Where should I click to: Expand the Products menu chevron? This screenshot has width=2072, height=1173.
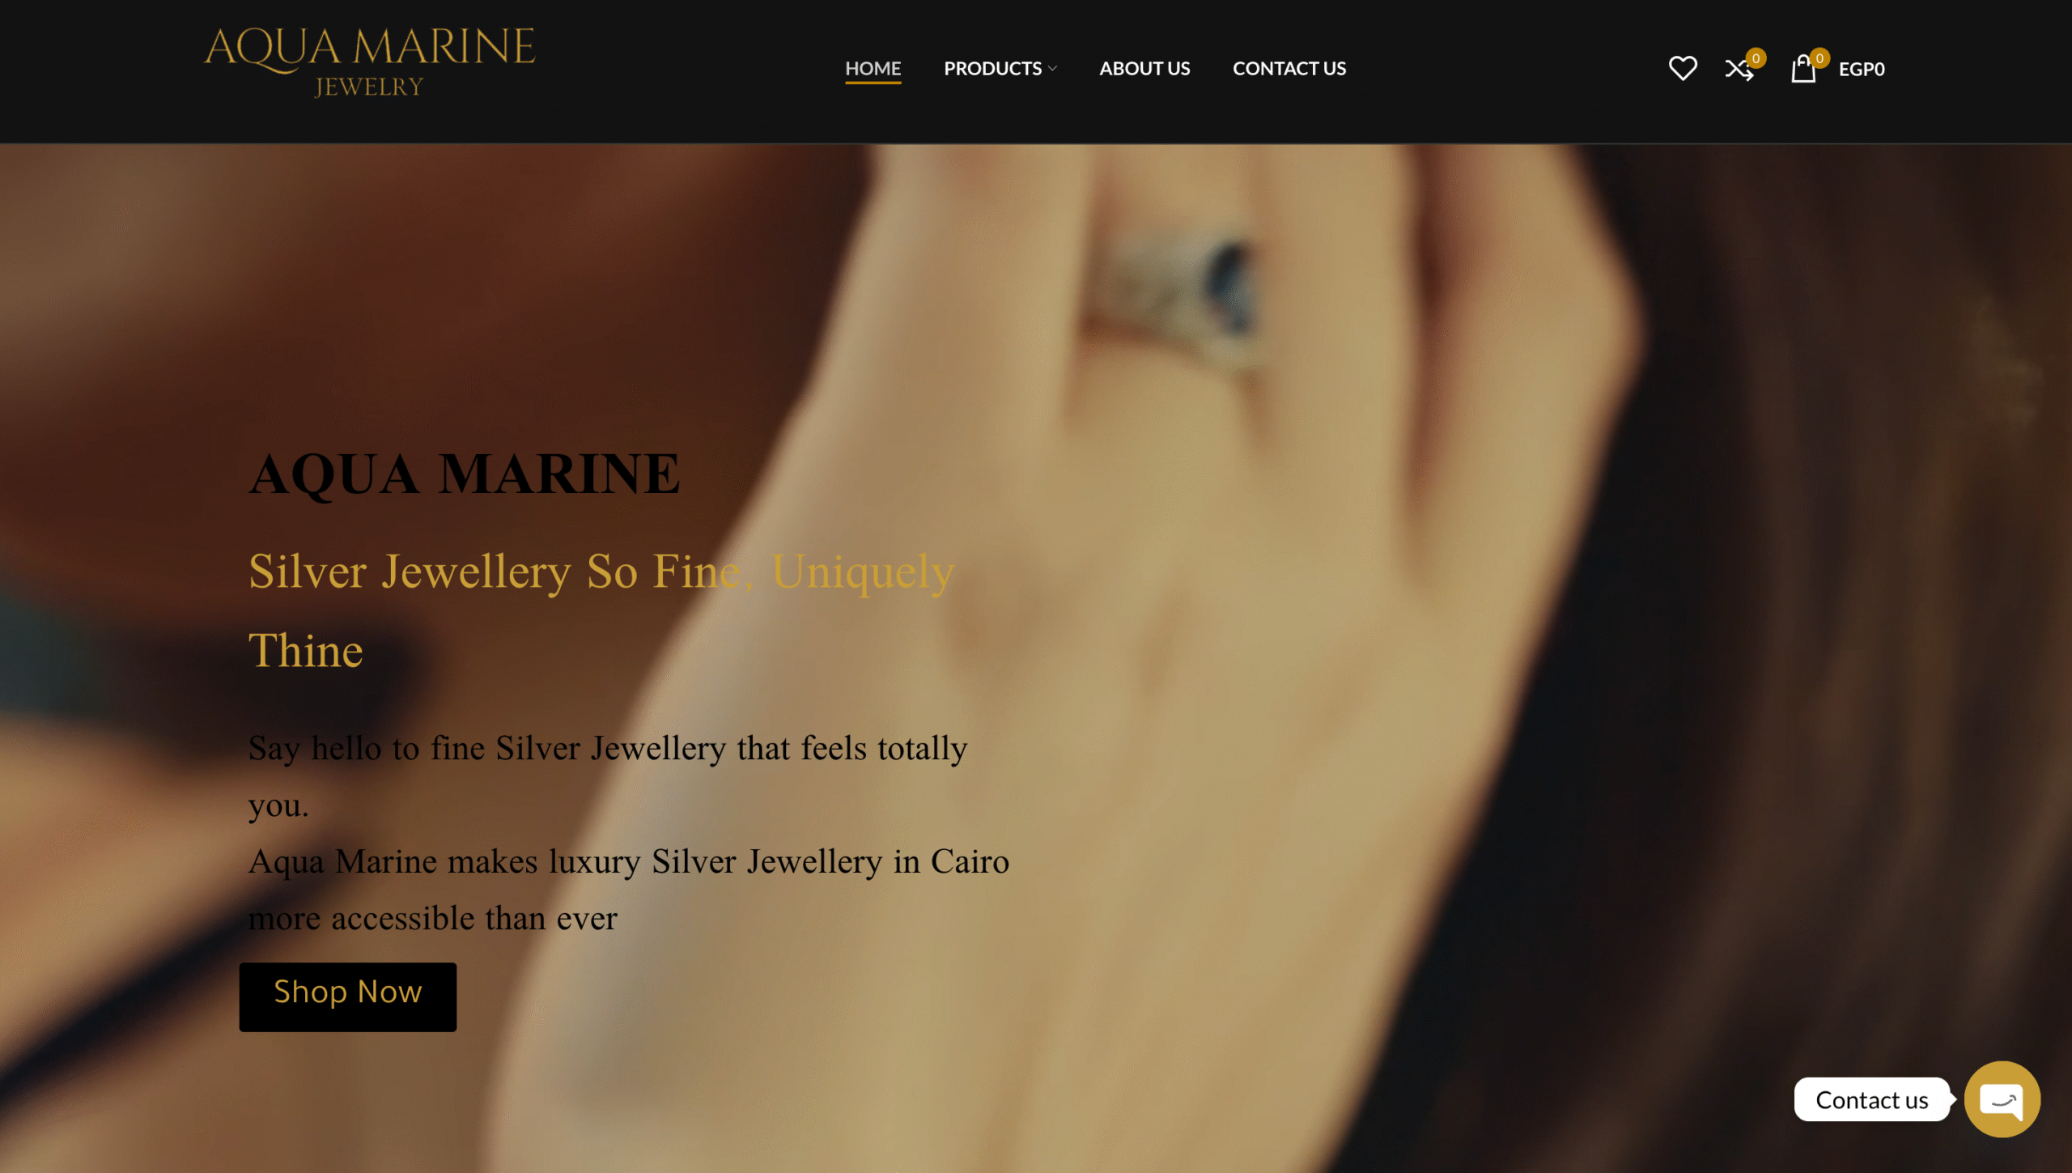[1052, 69]
